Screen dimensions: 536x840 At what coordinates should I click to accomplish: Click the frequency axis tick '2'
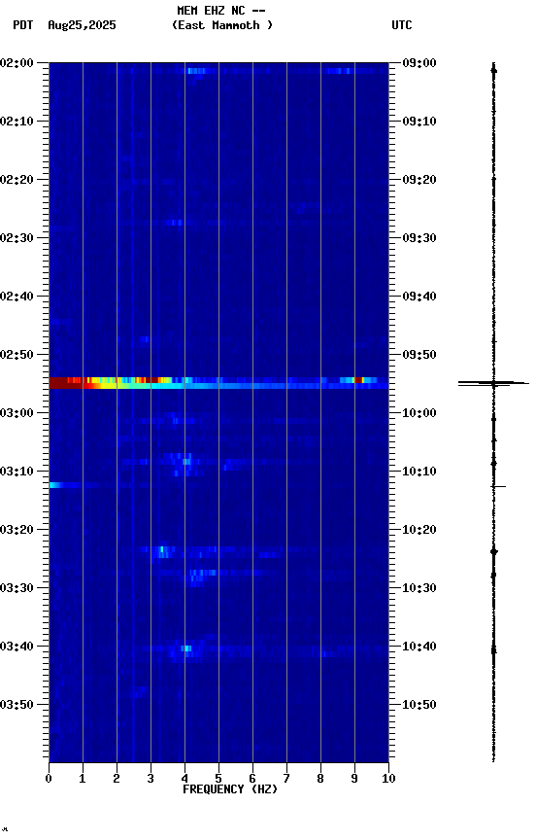(117, 779)
